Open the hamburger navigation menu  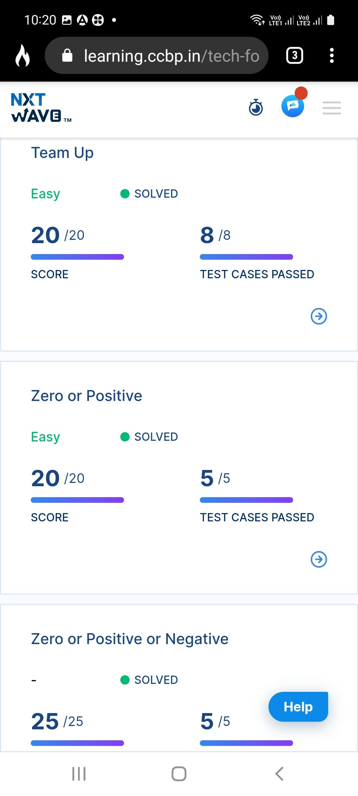(x=332, y=108)
